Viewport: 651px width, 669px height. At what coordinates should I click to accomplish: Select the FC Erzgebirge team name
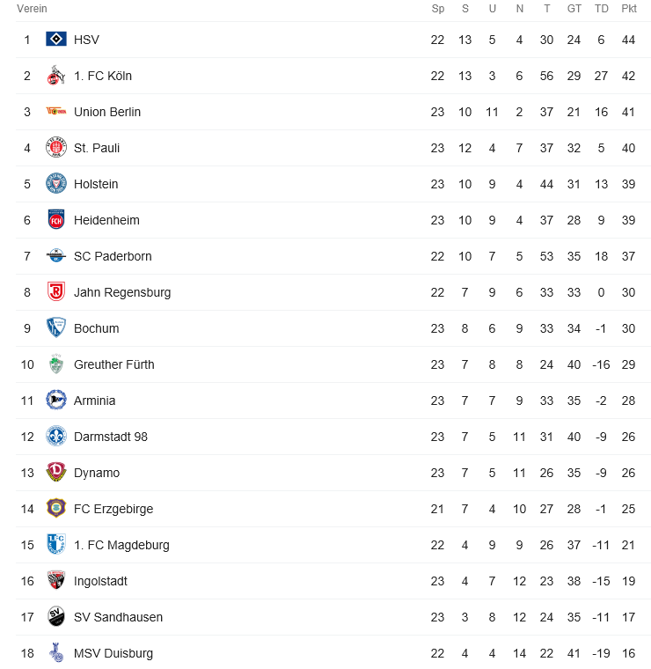pos(113,509)
